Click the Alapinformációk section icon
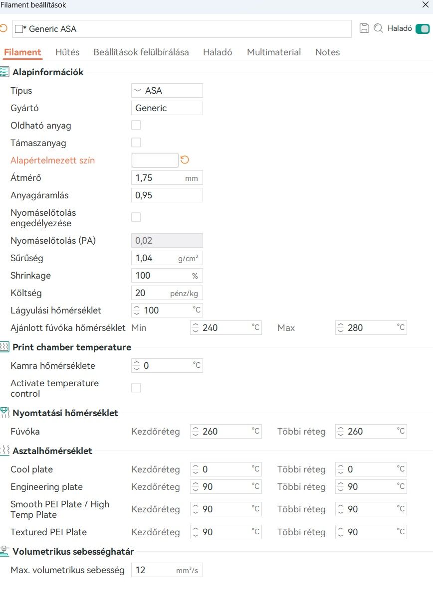 tap(4, 72)
